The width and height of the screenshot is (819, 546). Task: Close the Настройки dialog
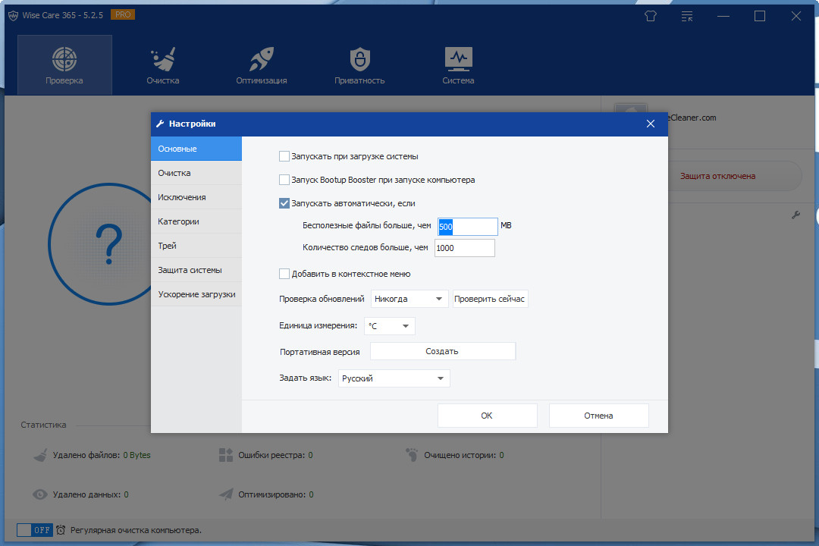click(651, 124)
